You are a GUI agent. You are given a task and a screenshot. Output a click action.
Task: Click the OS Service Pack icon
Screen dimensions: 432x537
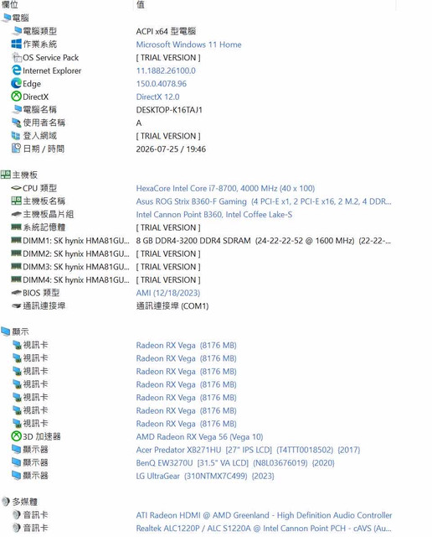coord(17,57)
